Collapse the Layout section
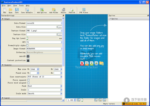This screenshot has width=150, height=106. tap(3, 98)
